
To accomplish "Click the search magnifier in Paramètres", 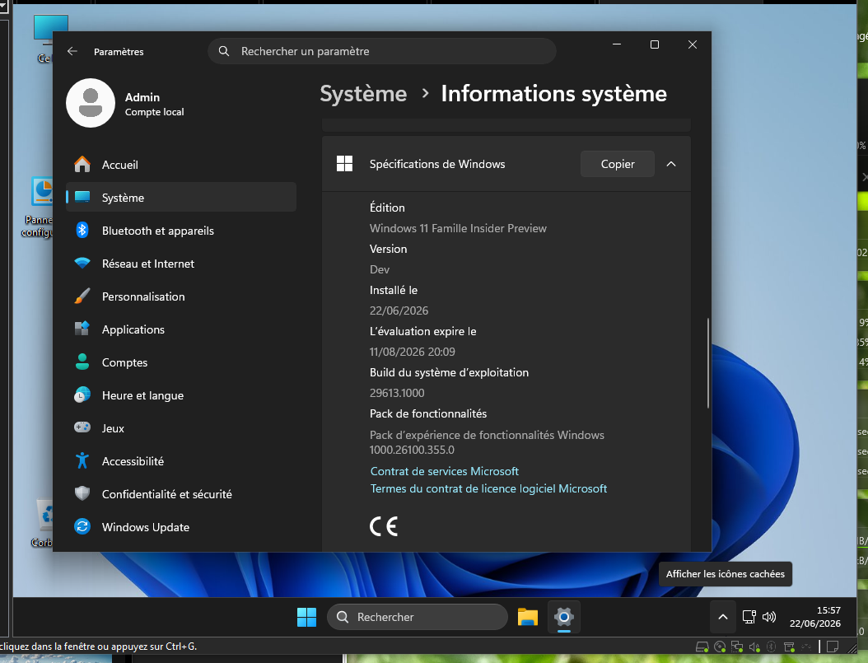I will [x=224, y=51].
